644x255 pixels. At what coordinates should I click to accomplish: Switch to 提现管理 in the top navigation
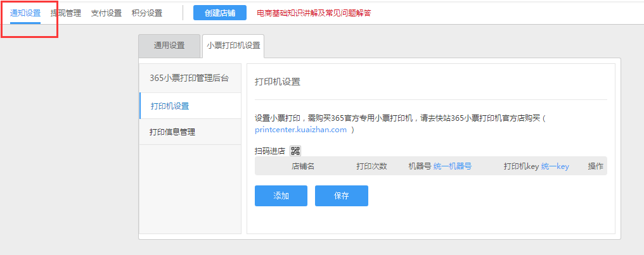[66, 13]
